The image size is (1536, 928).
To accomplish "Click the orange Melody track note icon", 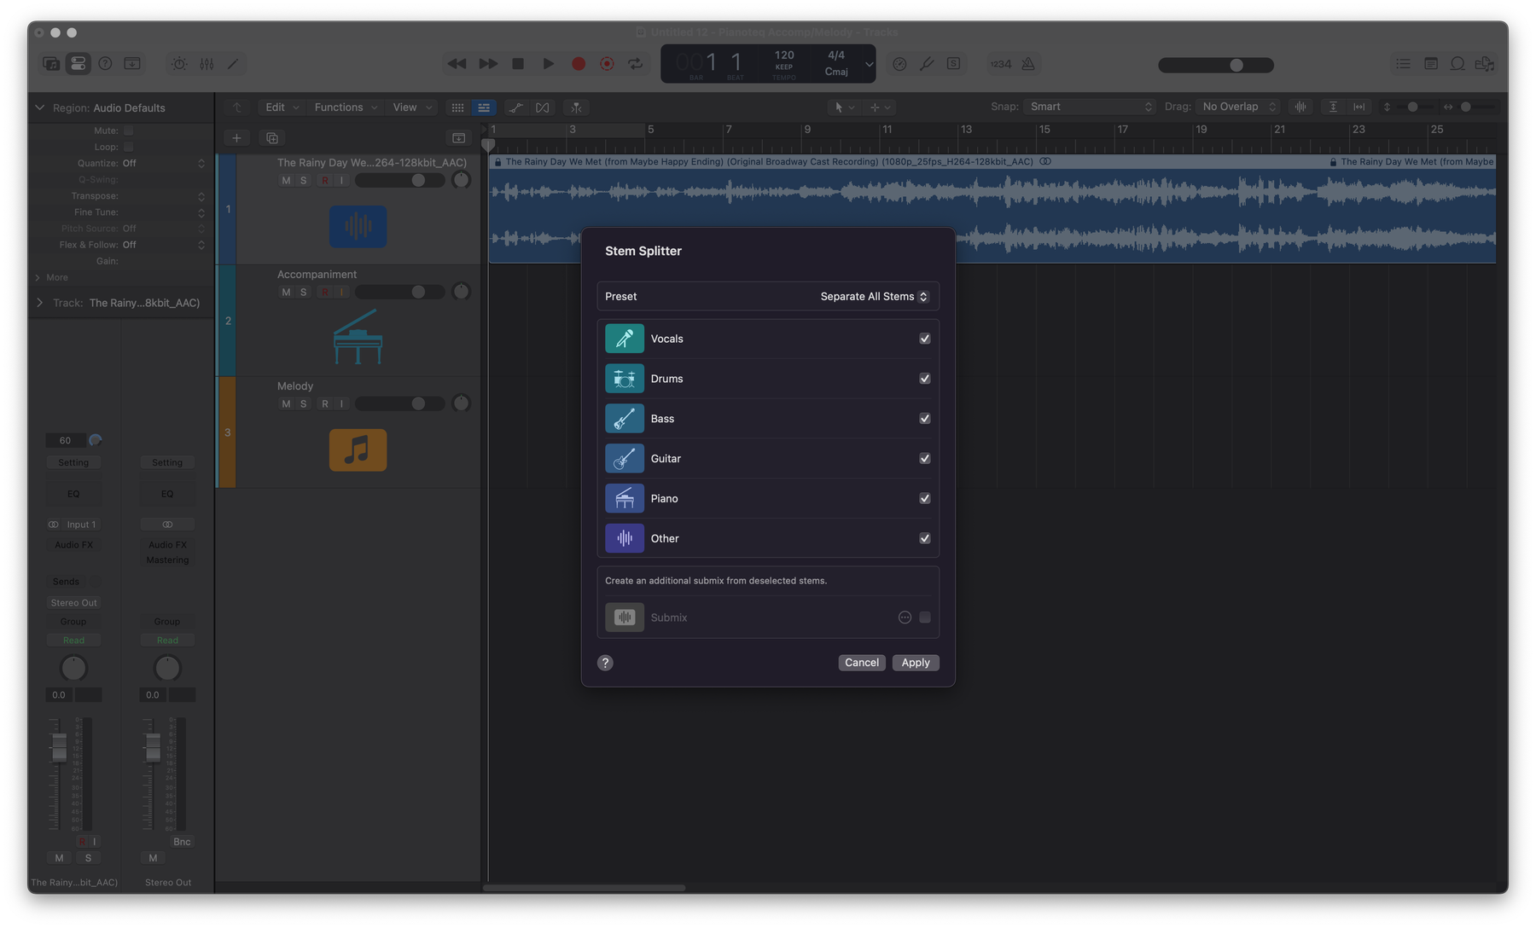I will pos(358,449).
